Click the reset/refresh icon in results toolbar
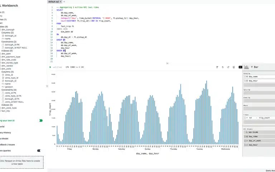This screenshot has height=172, width=275. tap(223, 67)
